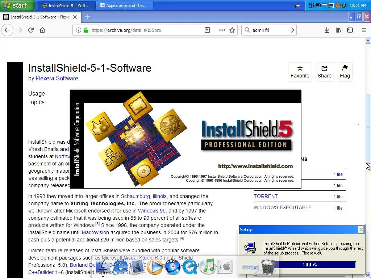Click '1 file' beside TORRENT
Viewport: 371px width, 278px height.
coord(338,197)
